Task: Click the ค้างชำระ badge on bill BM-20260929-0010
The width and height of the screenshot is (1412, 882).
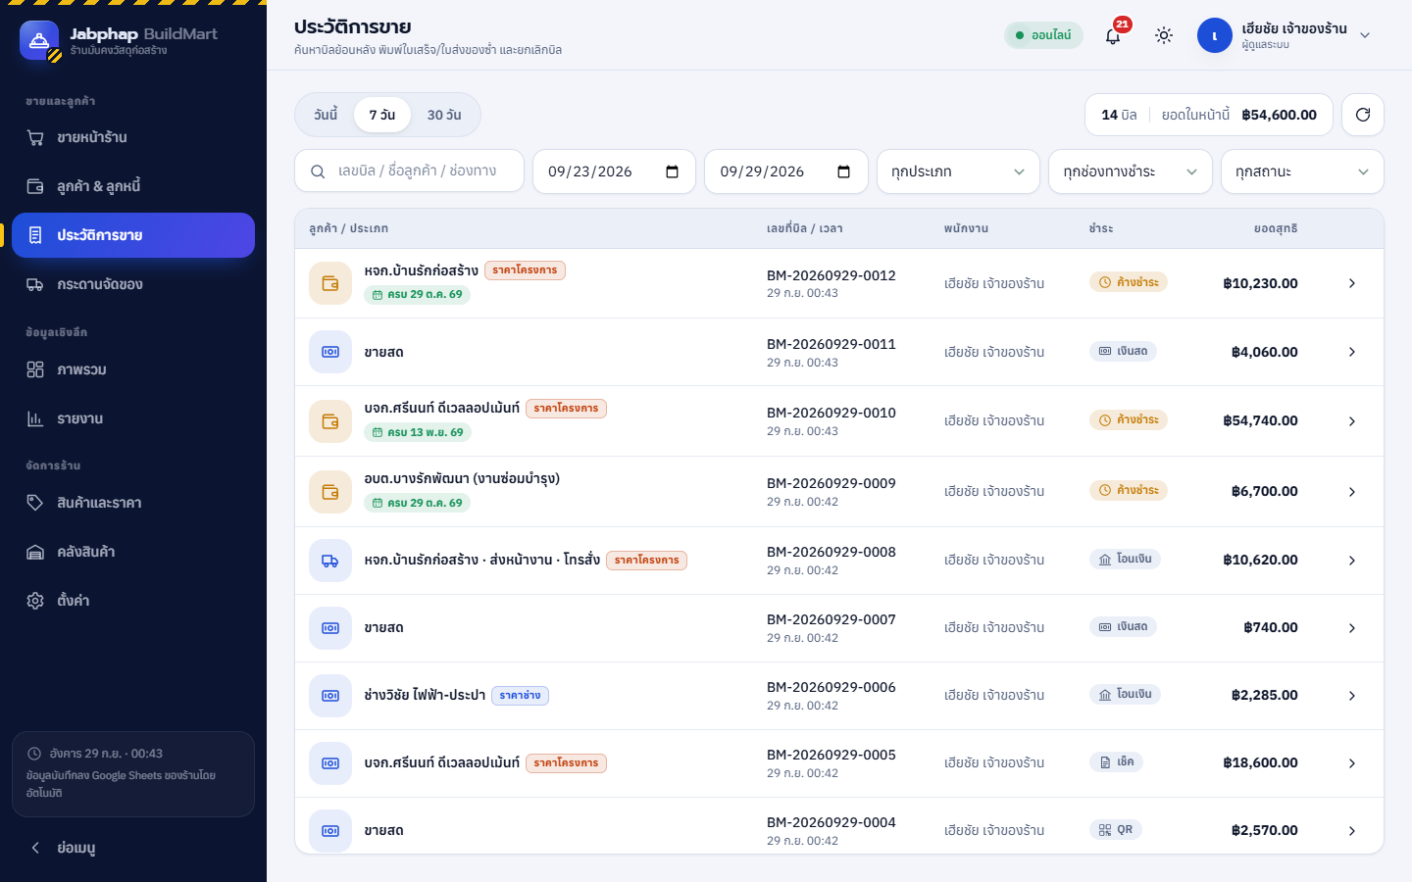Action: [x=1129, y=420]
